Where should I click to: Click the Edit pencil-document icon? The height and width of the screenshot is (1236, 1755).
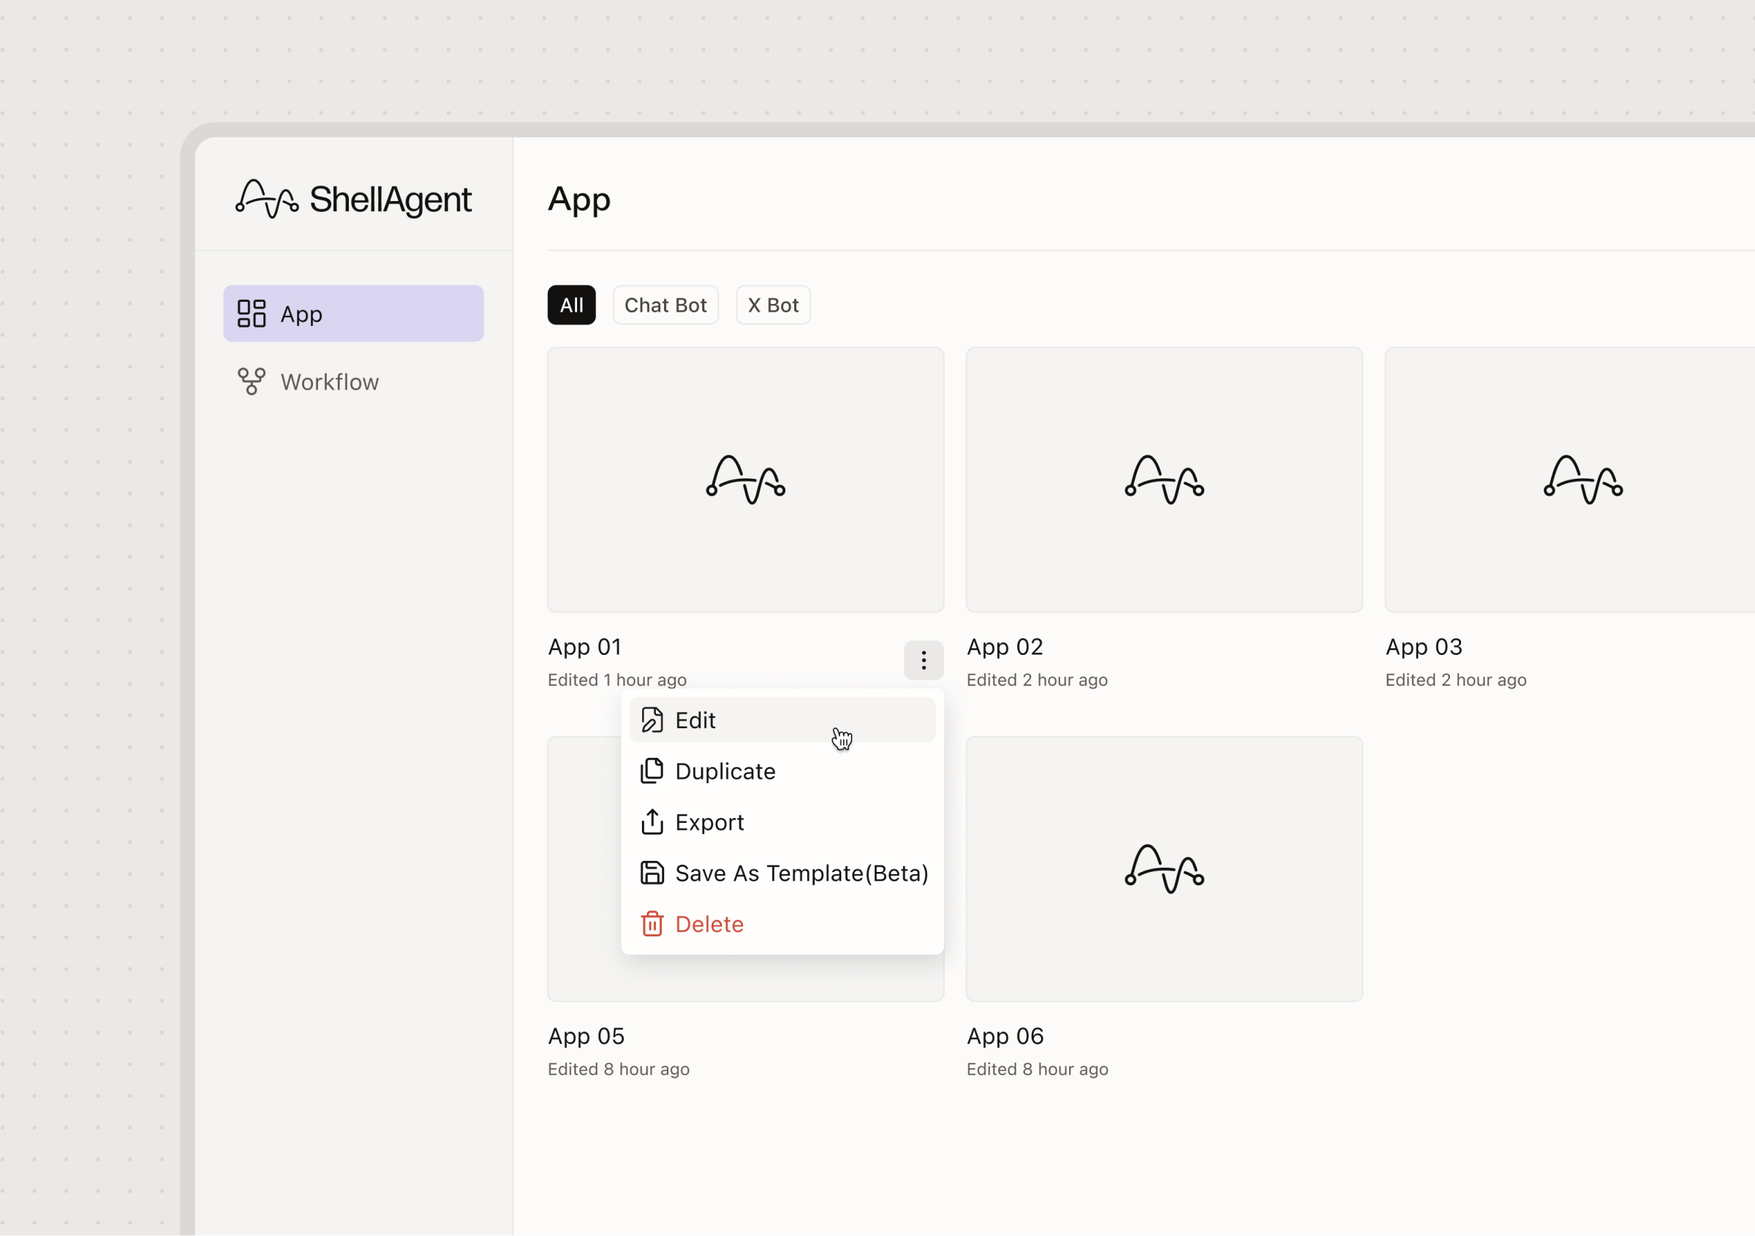[x=652, y=720]
